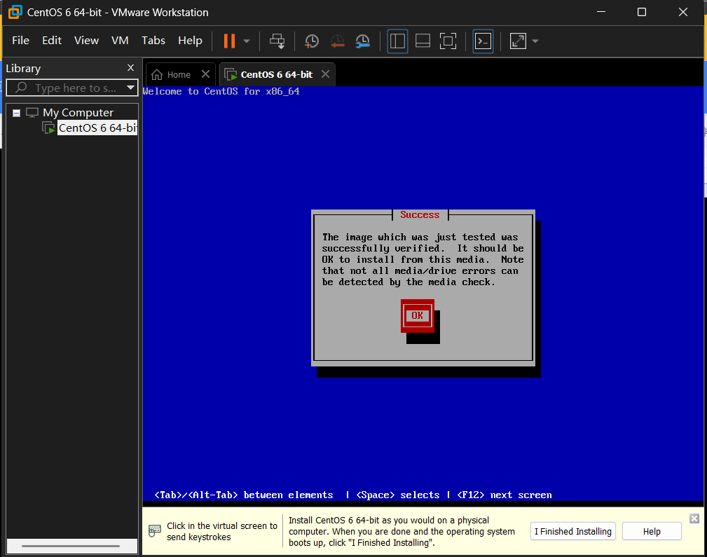Send Ctrl+Alt+Del to the VM

click(277, 41)
